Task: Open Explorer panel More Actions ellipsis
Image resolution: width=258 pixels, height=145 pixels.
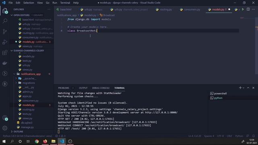Action: click(x=49, y=9)
